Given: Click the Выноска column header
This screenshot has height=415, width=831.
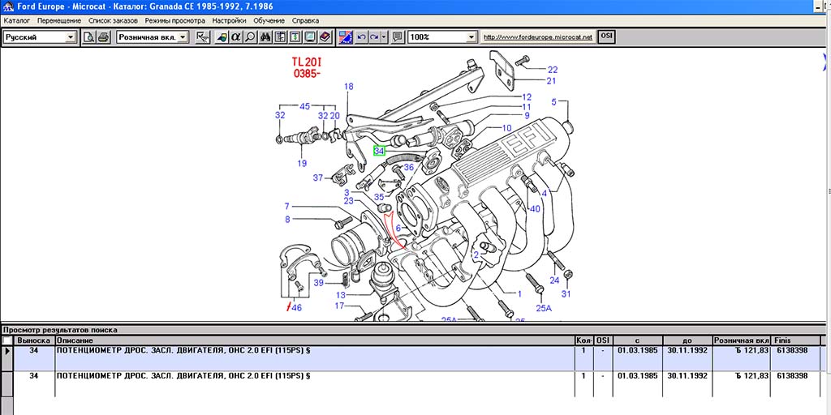Looking at the screenshot, I should tap(34, 340).
